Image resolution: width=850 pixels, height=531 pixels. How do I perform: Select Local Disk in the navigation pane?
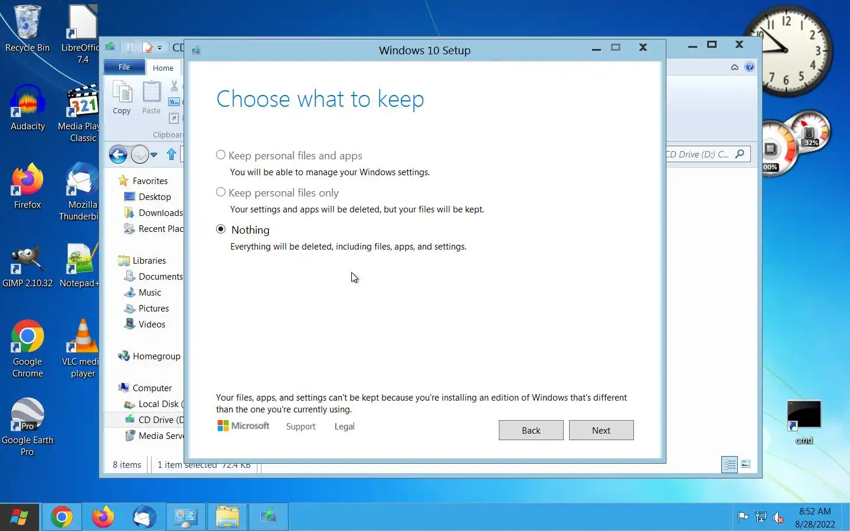pyautogui.click(x=153, y=404)
